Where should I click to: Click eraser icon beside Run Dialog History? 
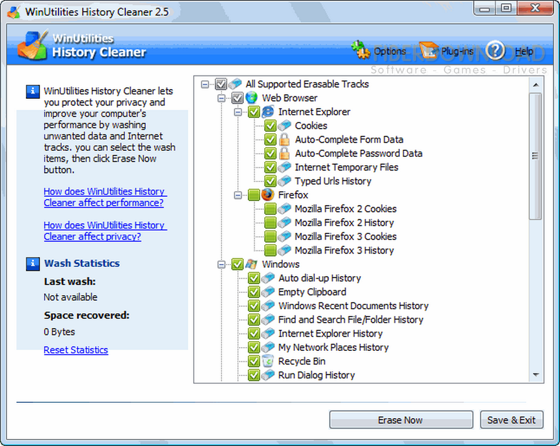point(268,375)
